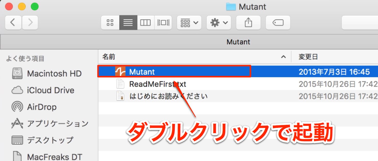Click the search field in toolbar

click(x=360, y=23)
